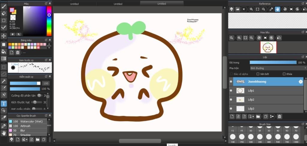Toggle flip view in the Hoa tiêu navigator
Viewport: 307px width, 146px height.
coord(279,38)
